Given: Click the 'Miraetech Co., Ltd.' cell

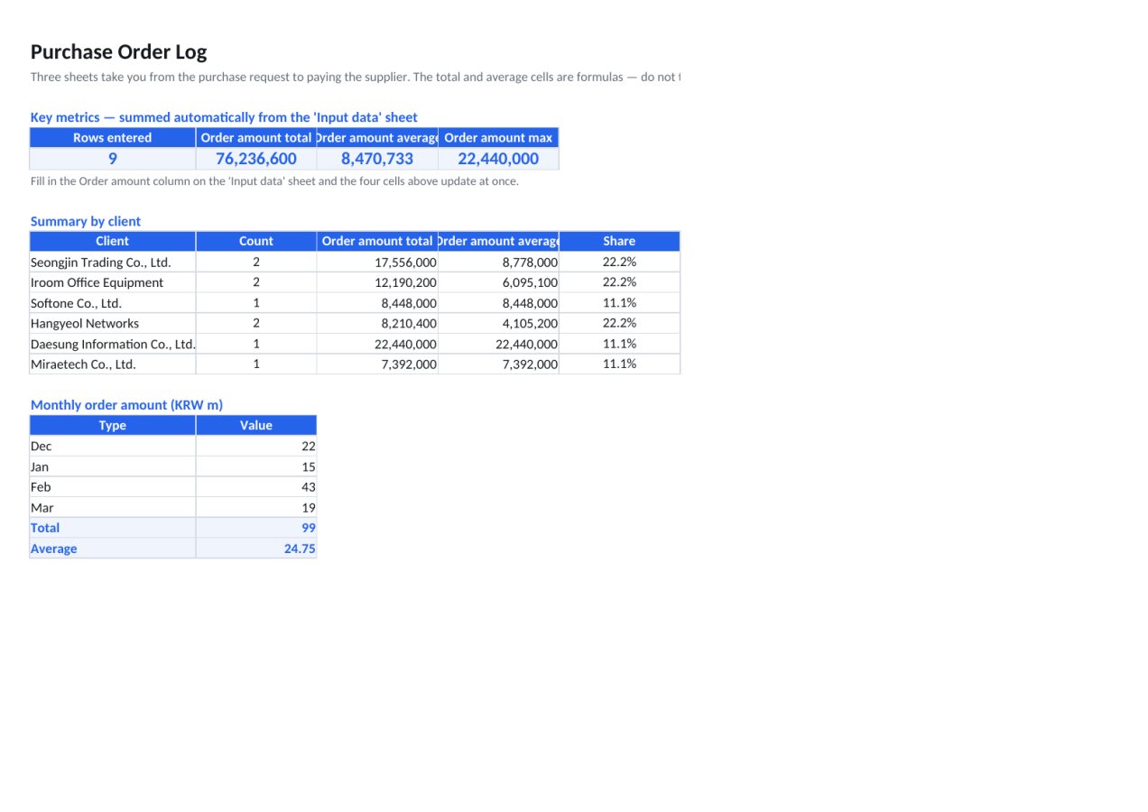Looking at the screenshot, I should click(x=113, y=364).
